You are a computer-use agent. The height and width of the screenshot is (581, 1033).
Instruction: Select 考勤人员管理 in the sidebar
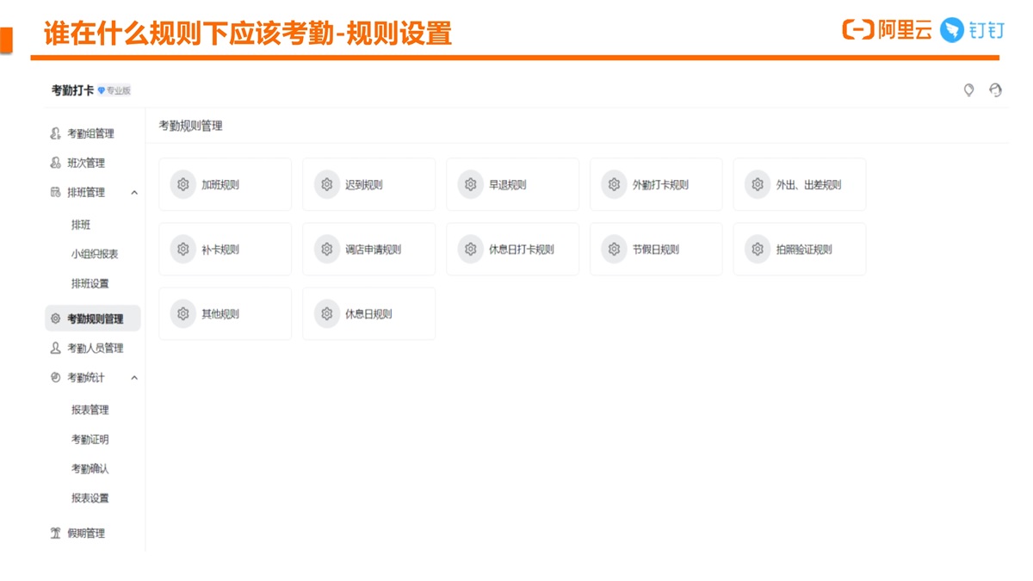click(95, 349)
